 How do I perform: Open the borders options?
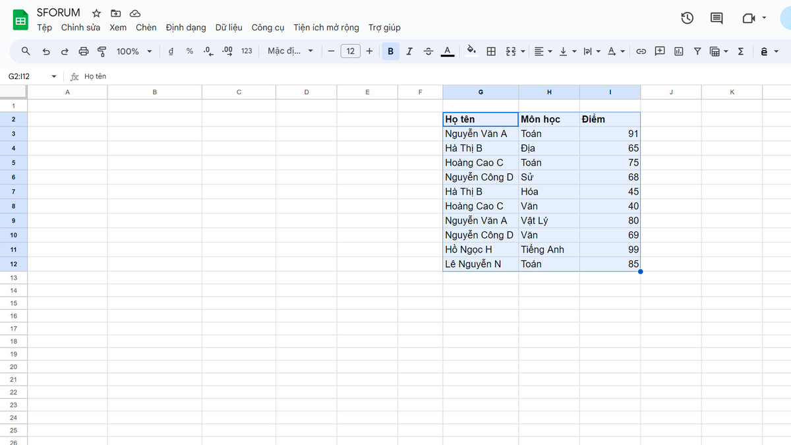pos(491,51)
